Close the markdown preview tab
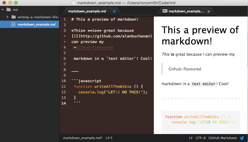The width and height of the screenshot is (248, 142). (x=209, y=11)
